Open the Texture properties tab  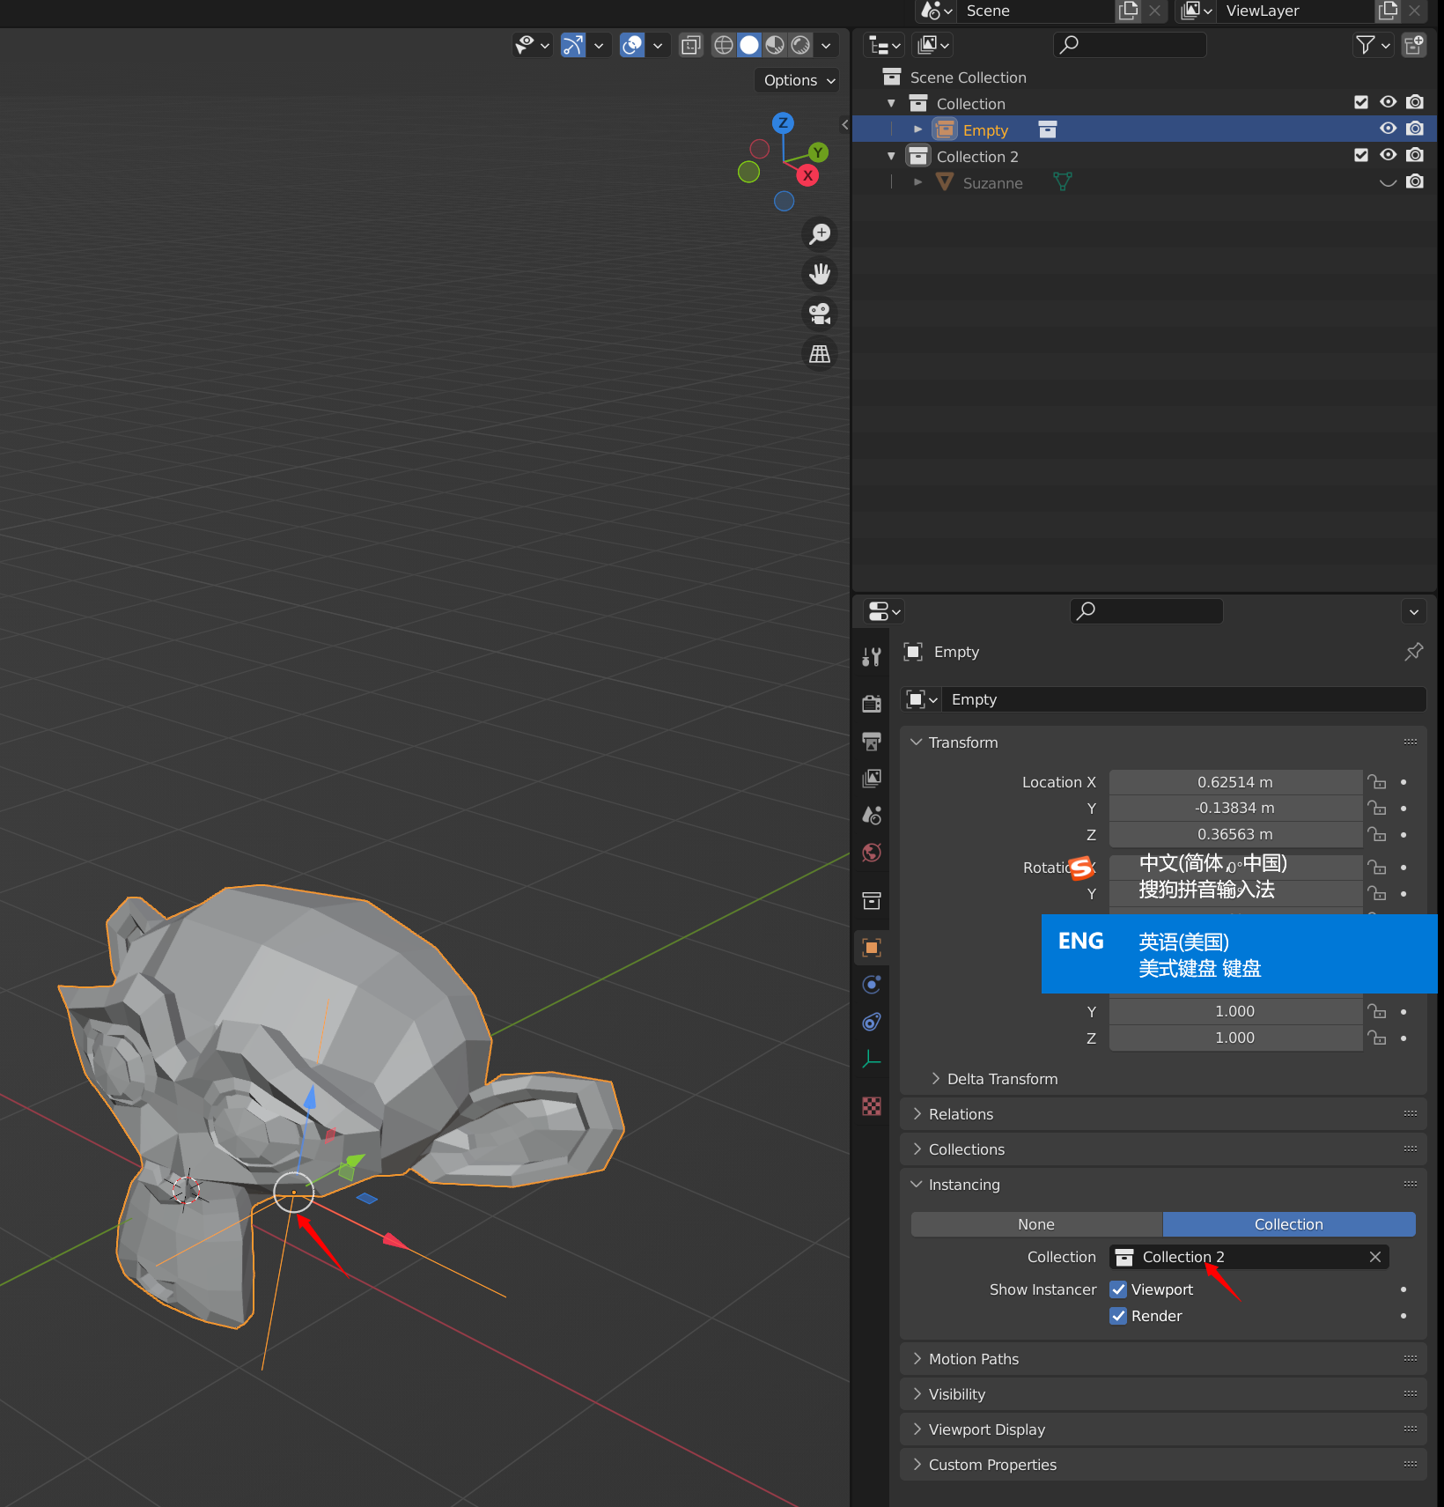872,1106
